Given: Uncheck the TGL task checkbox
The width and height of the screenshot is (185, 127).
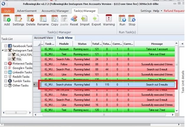Looking at the screenshot, I should pos(9,59).
